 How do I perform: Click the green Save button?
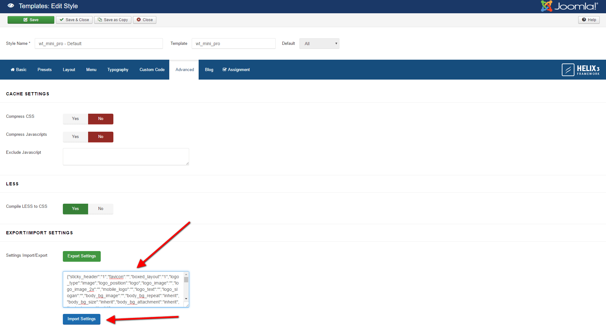(x=31, y=20)
